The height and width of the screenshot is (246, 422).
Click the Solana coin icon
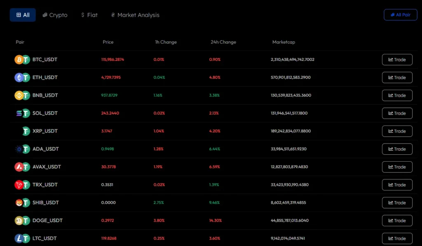pos(19,113)
